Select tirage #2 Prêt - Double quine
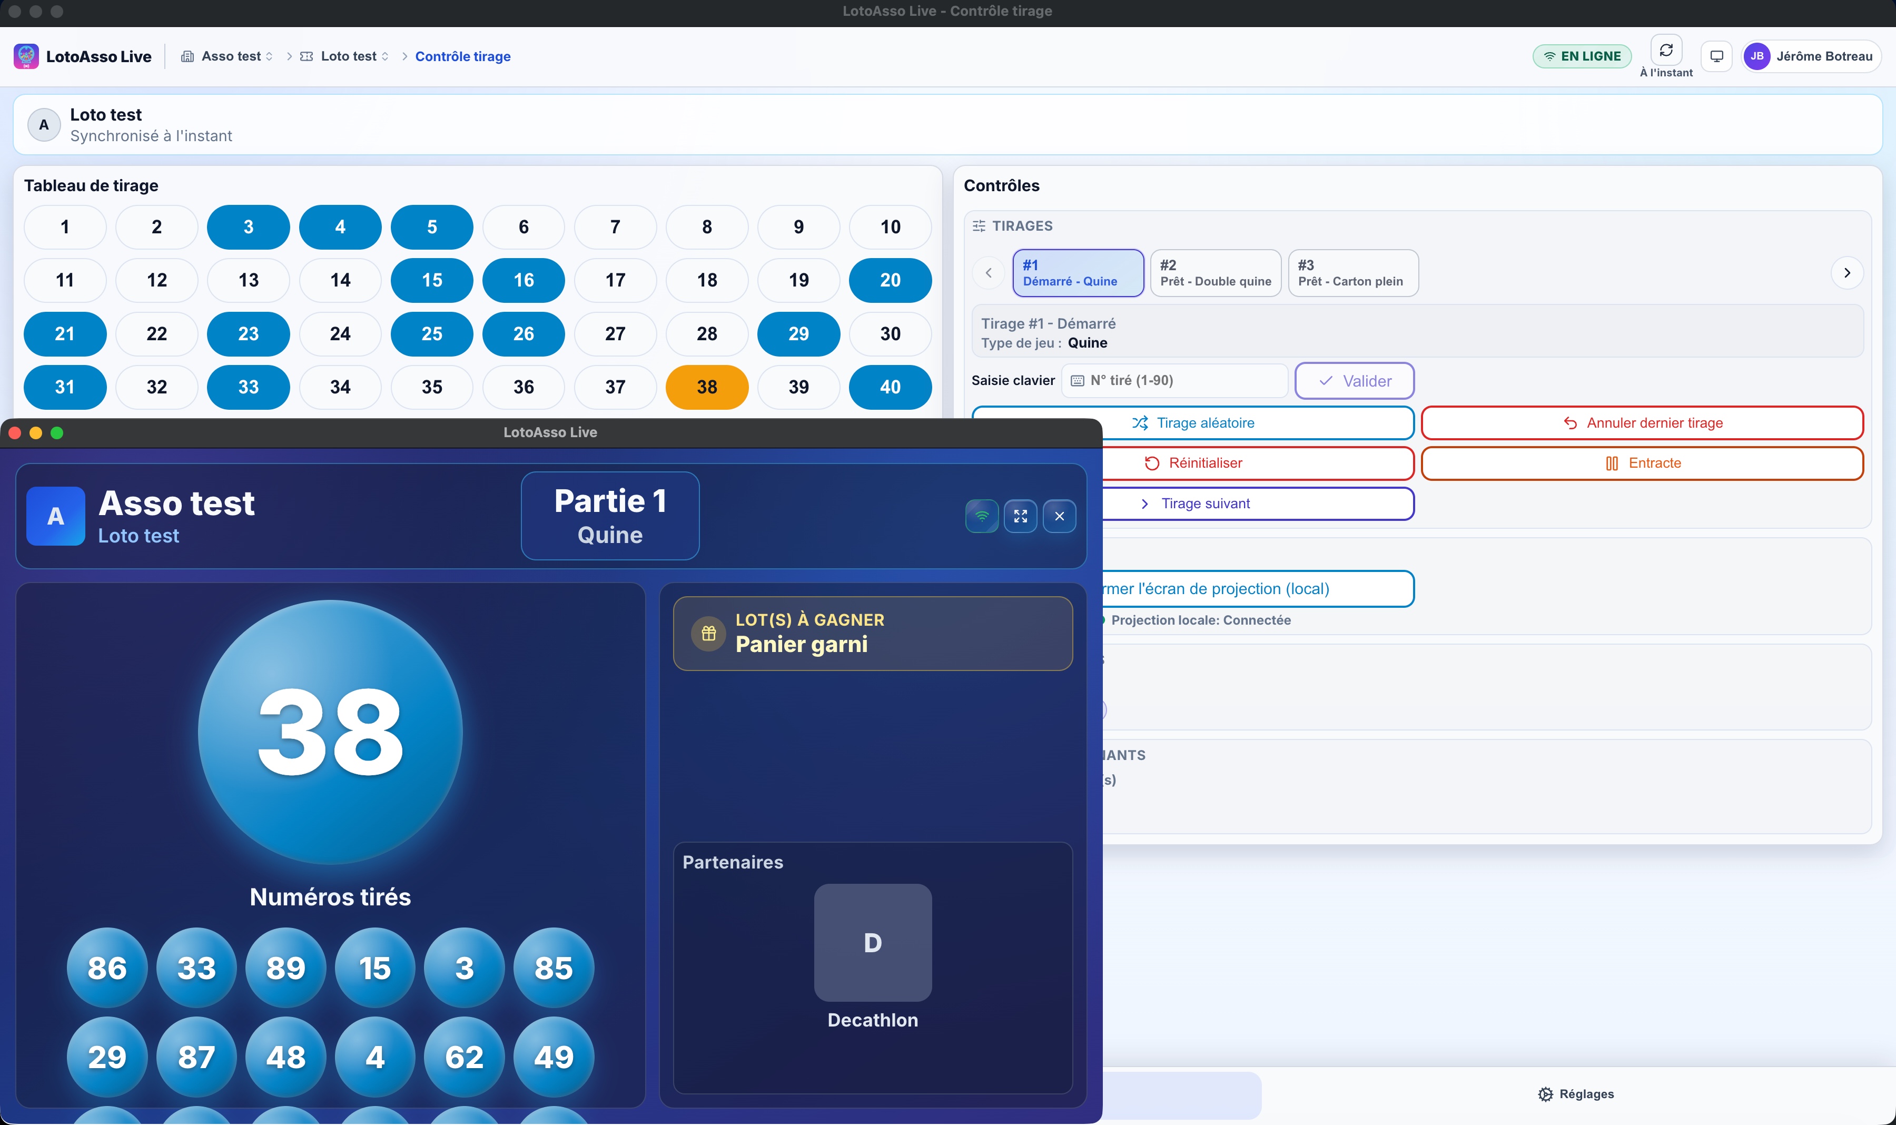Screen dimensions: 1896x1125 (1214, 273)
